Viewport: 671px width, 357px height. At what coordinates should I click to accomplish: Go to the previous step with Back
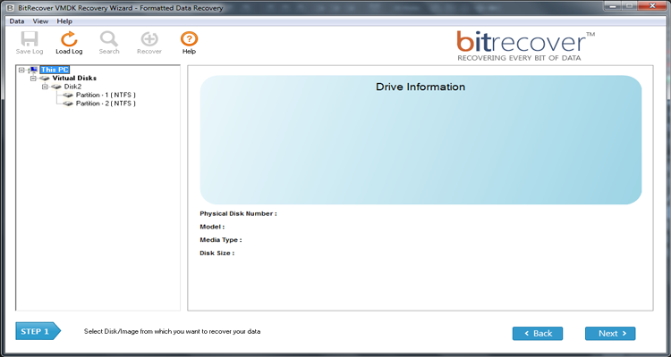[538, 334]
